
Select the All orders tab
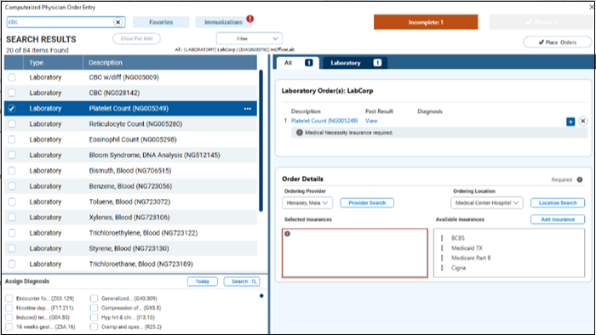pos(298,63)
